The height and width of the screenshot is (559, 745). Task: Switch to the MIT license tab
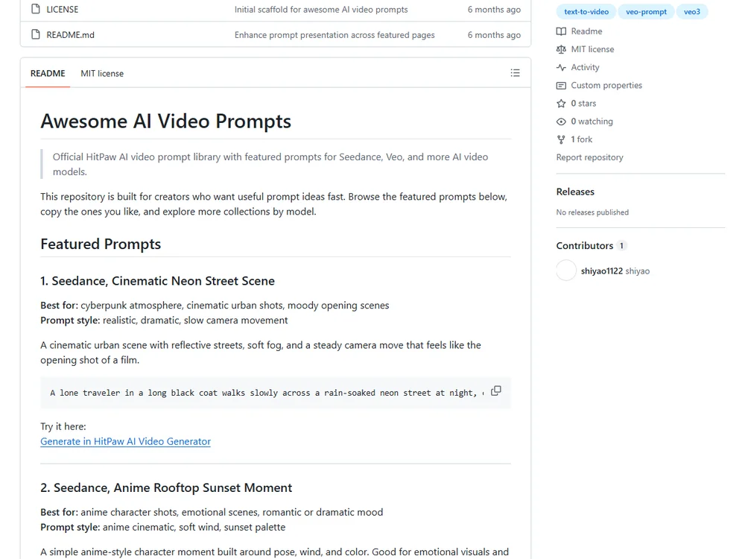102,74
